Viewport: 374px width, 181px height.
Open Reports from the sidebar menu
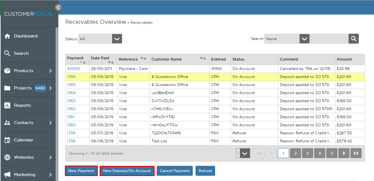point(28,105)
